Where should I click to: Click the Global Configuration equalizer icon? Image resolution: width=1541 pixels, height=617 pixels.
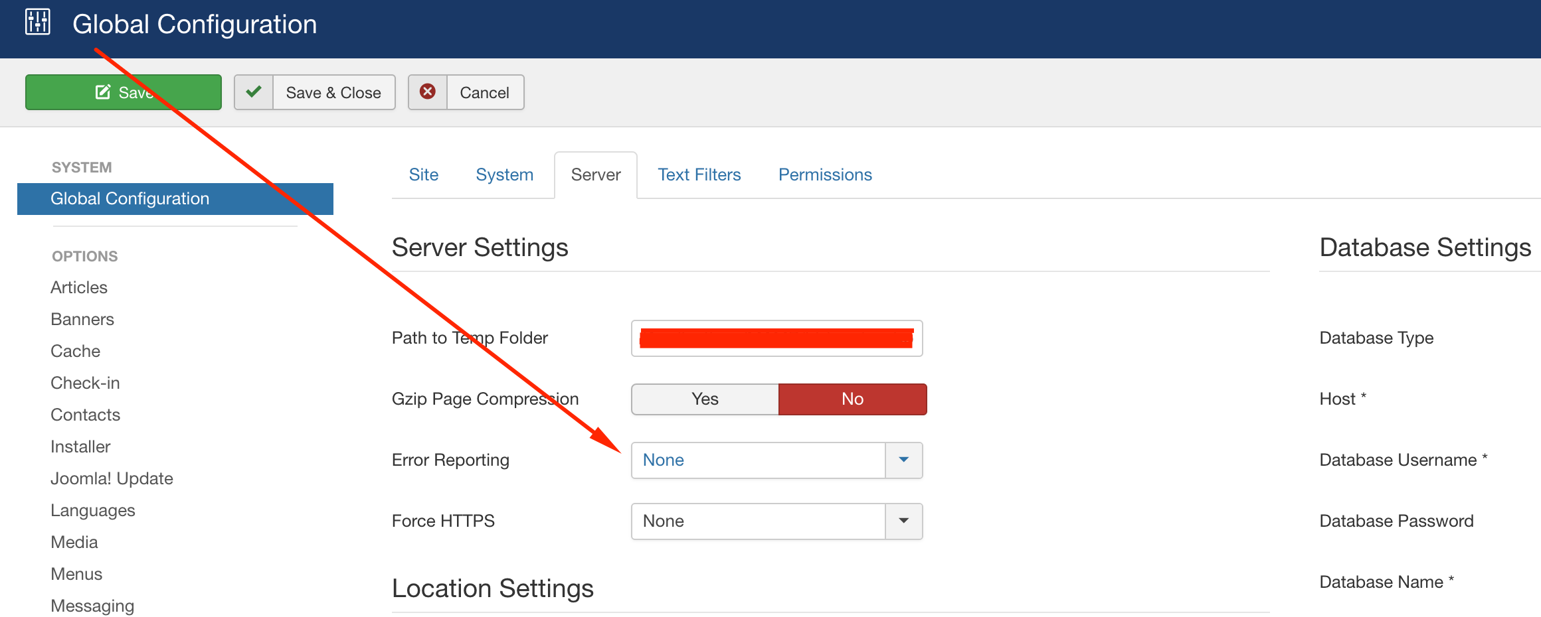click(38, 22)
